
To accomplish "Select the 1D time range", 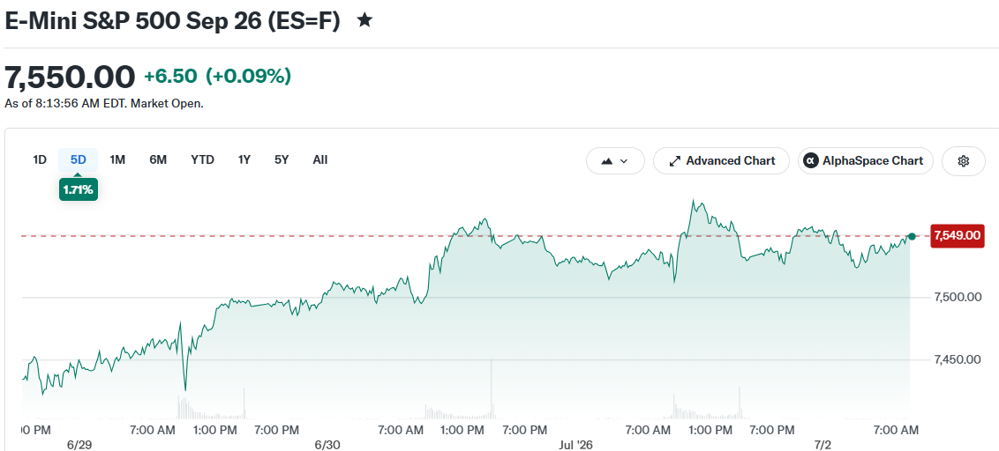I will (40, 159).
